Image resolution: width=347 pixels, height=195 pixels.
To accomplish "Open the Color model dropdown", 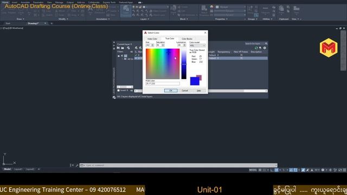I will (197, 45).
